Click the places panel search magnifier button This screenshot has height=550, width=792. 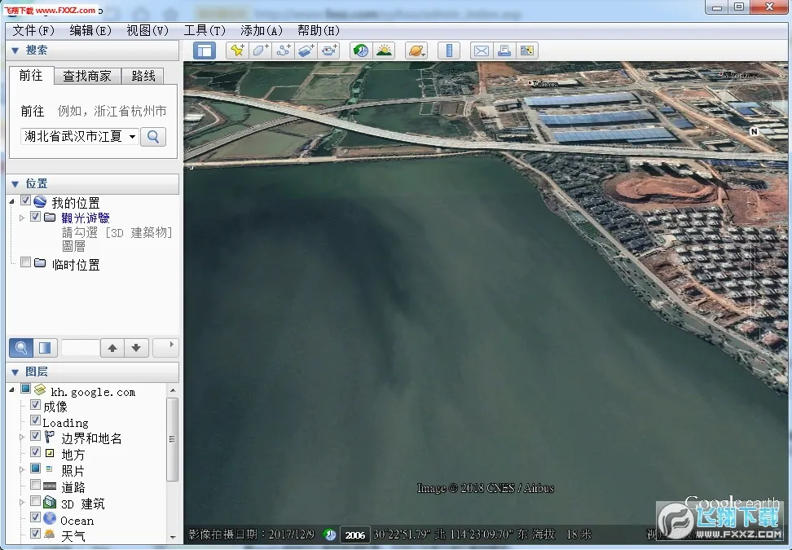(21, 348)
